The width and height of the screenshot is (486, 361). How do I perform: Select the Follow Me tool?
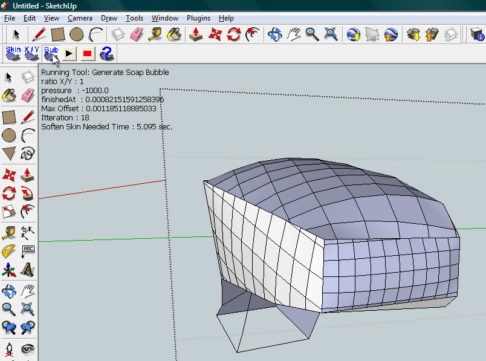tap(27, 194)
